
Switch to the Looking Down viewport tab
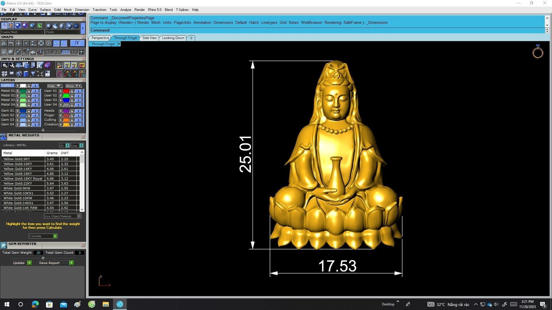[173, 38]
